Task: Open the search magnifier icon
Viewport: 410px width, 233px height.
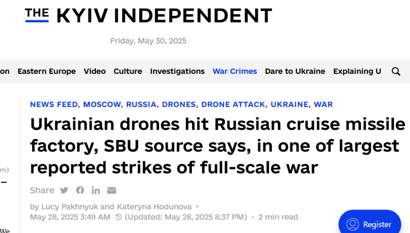Action: (x=396, y=71)
